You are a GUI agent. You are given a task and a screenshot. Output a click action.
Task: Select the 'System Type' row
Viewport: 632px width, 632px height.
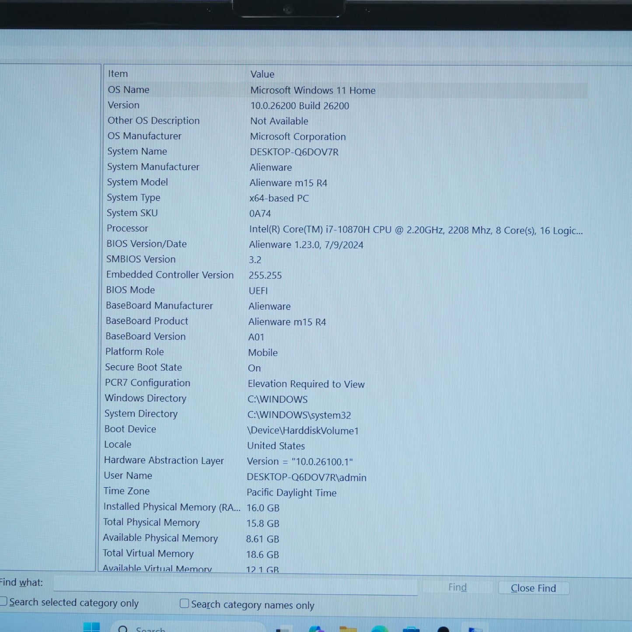click(x=133, y=198)
